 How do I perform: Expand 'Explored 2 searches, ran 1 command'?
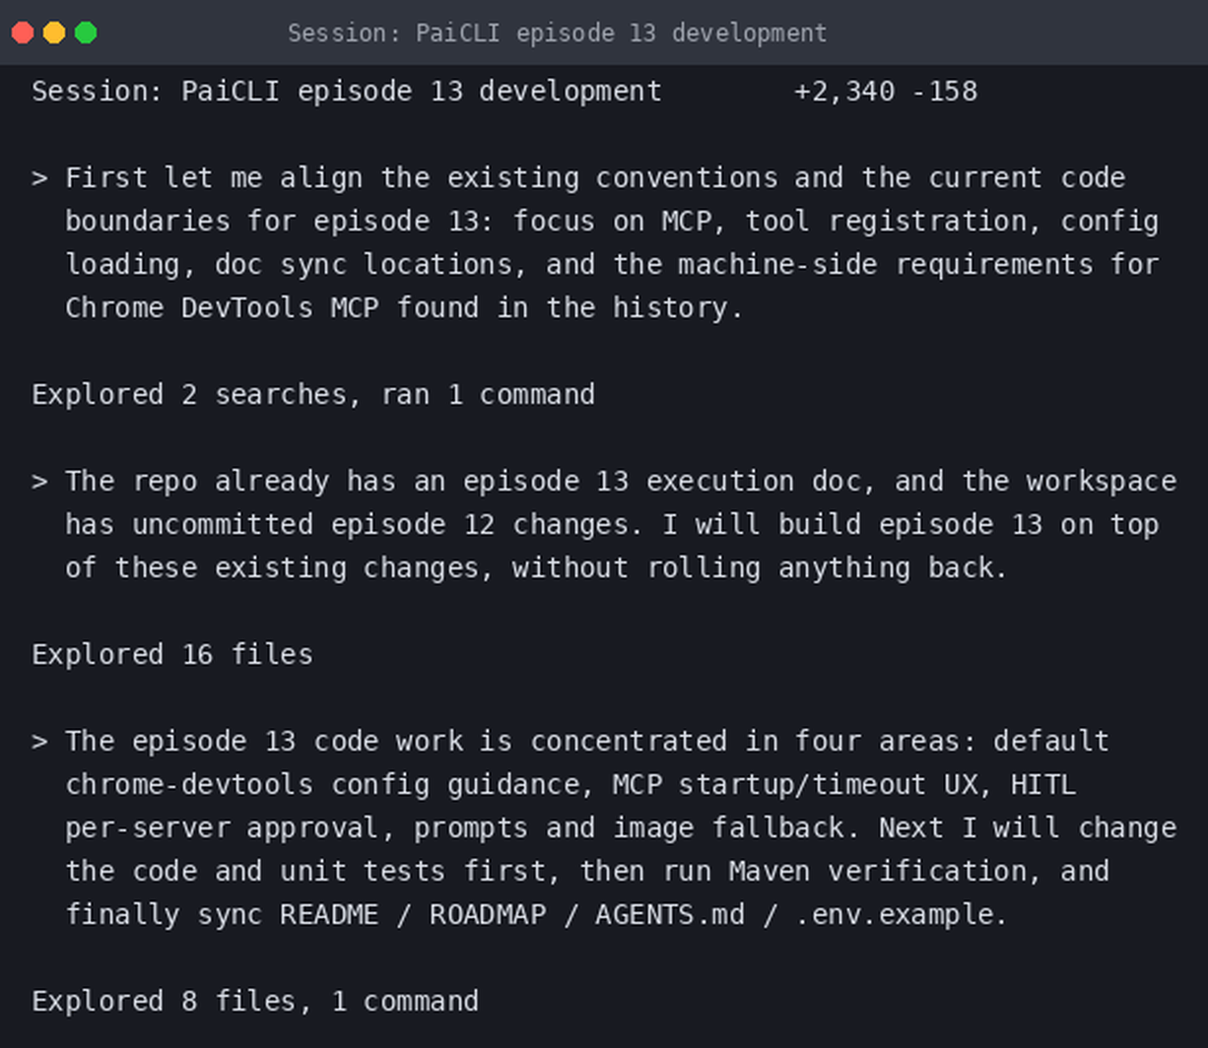pyautogui.click(x=313, y=395)
